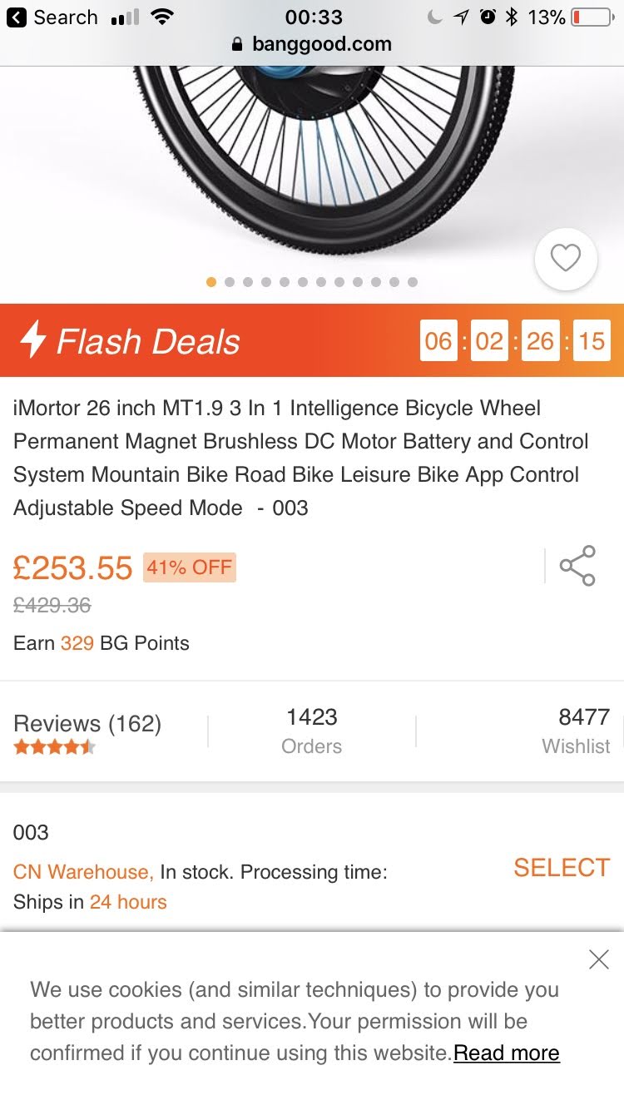Add product to wishlist with heart icon
Screen dimensions: 624x1110
pos(566,259)
